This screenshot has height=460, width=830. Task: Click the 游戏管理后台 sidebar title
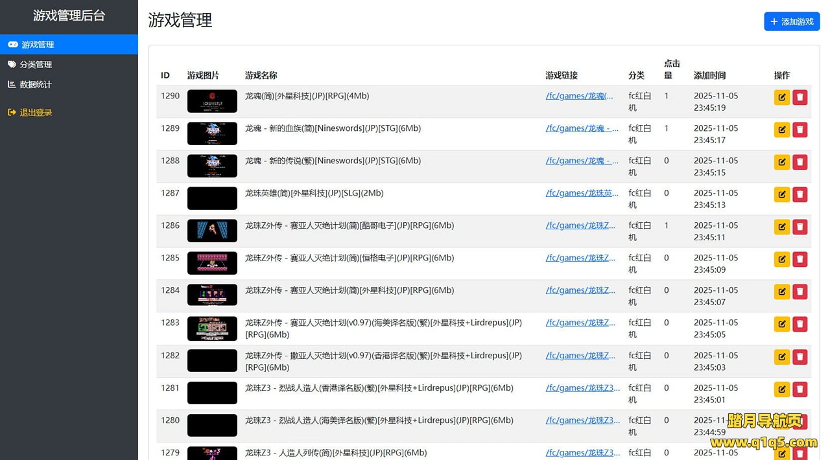tap(69, 16)
